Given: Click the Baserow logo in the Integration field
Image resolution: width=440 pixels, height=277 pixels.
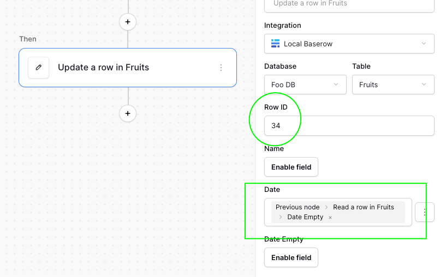Looking at the screenshot, I should pos(275,44).
